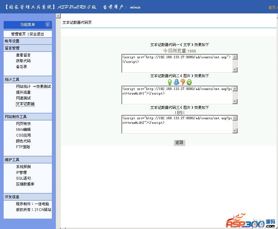Click scroll-up arrow of id=1 textarea
The height and width of the screenshot is (229, 278).
click(235, 88)
